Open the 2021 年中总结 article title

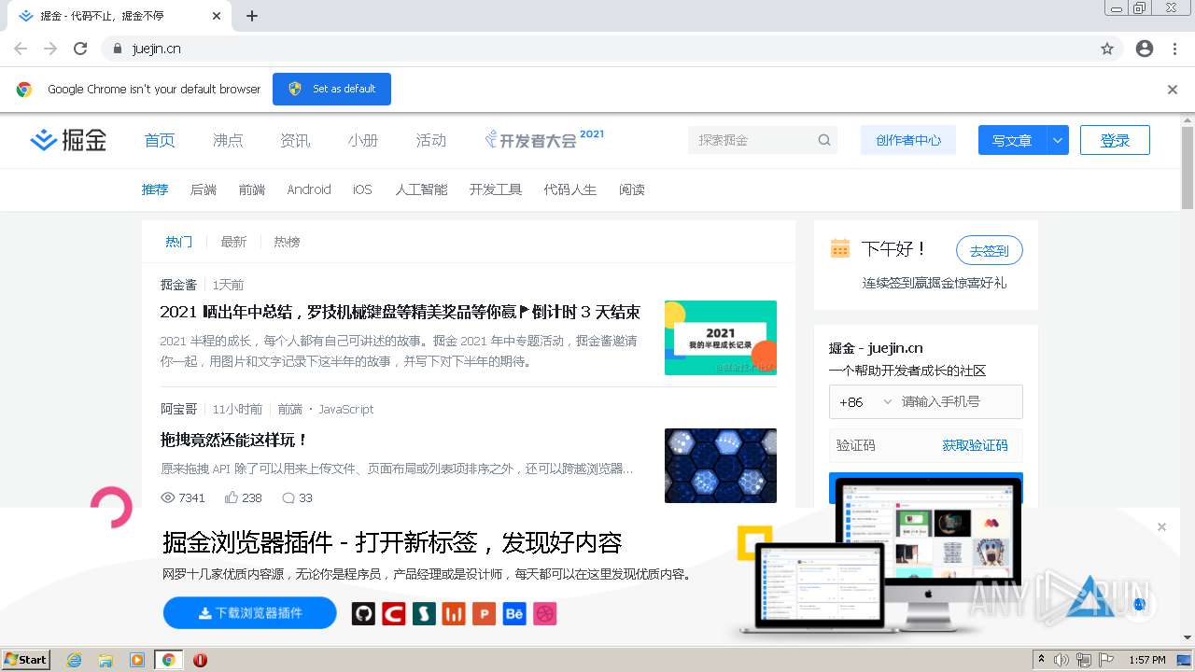(x=401, y=312)
